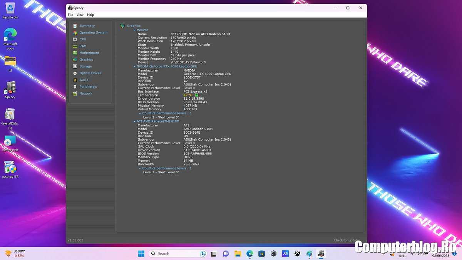
Task: Open the File menu
Action: (70, 15)
